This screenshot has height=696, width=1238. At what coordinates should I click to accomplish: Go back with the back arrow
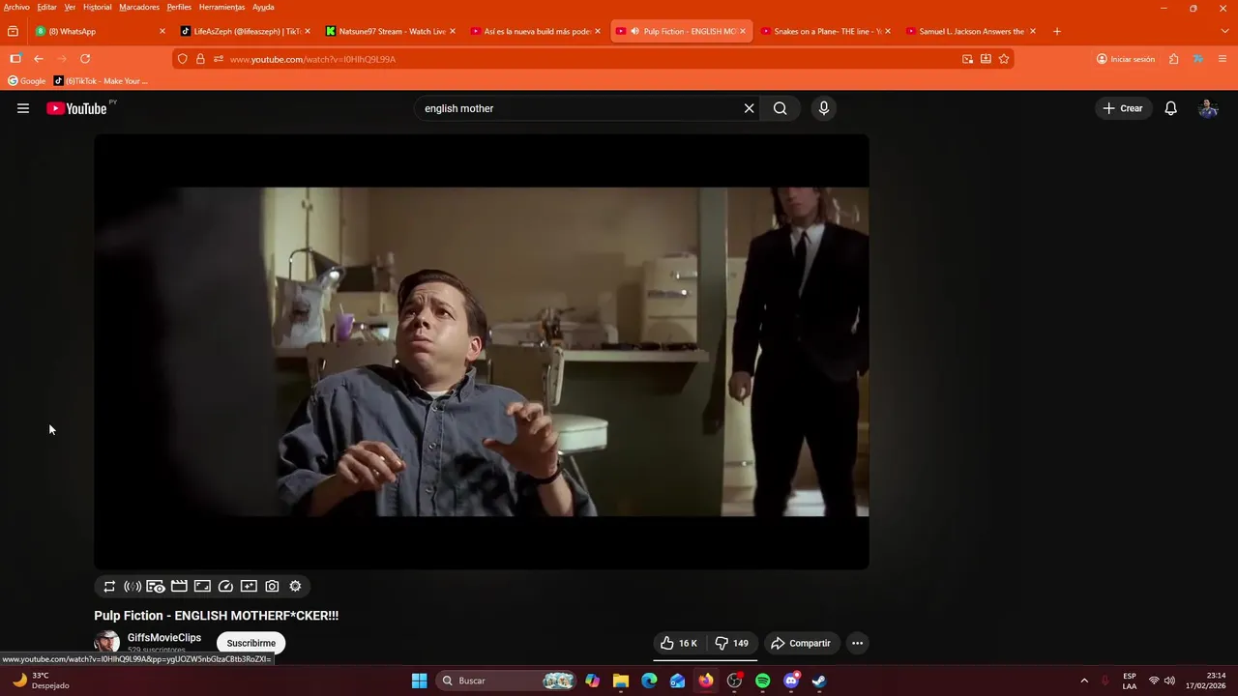pyautogui.click(x=39, y=59)
